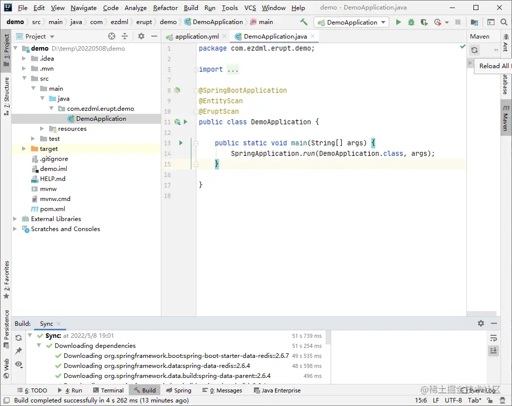Select HELP.md in the project tree
The width and height of the screenshot is (512, 406).
click(x=53, y=178)
